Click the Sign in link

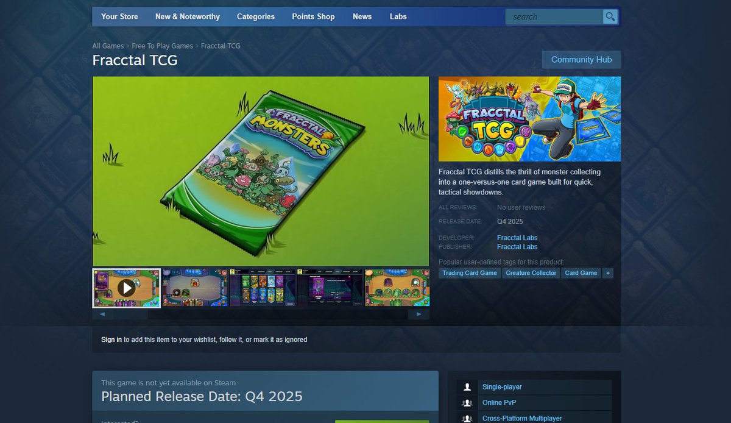(x=111, y=339)
